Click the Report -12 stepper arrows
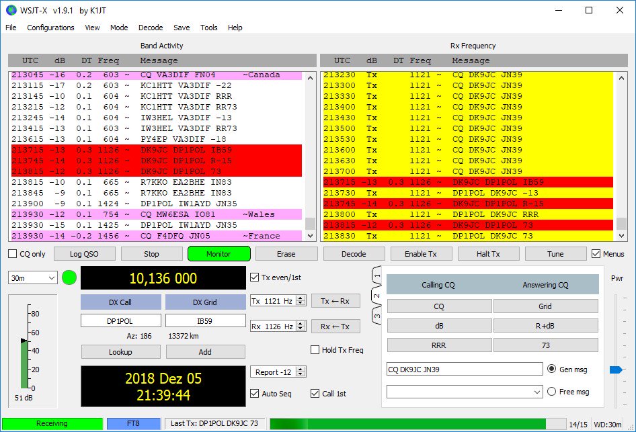636x432 pixels. [301, 372]
